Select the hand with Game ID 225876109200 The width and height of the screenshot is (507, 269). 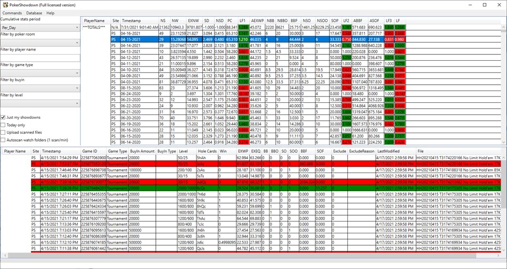coord(267,224)
